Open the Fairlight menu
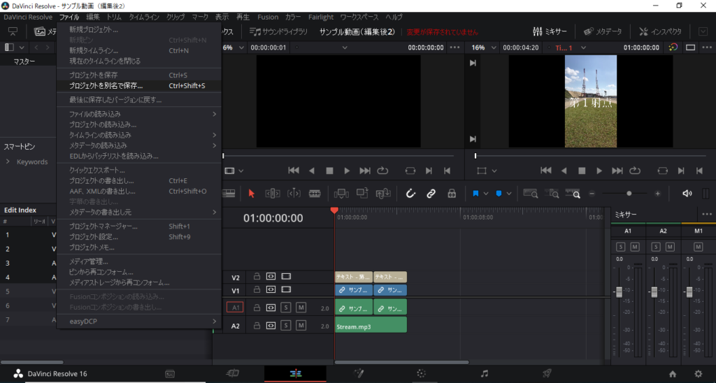 coord(321,17)
